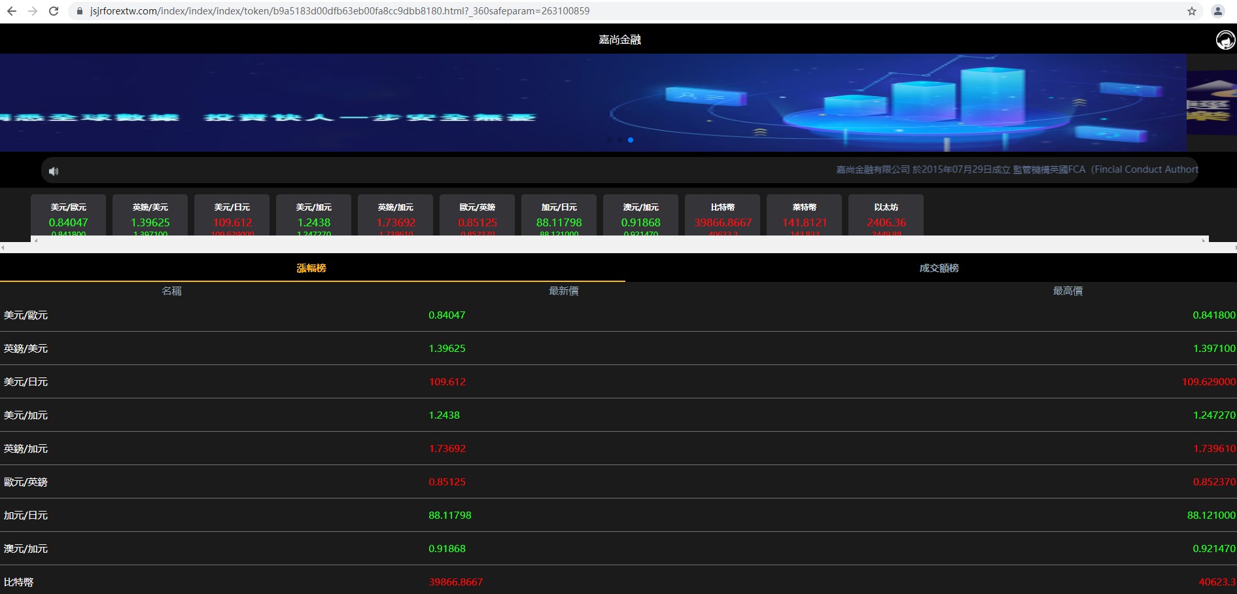Click the customer service headset icon
This screenshot has height=594, width=1237.
tap(1225, 40)
